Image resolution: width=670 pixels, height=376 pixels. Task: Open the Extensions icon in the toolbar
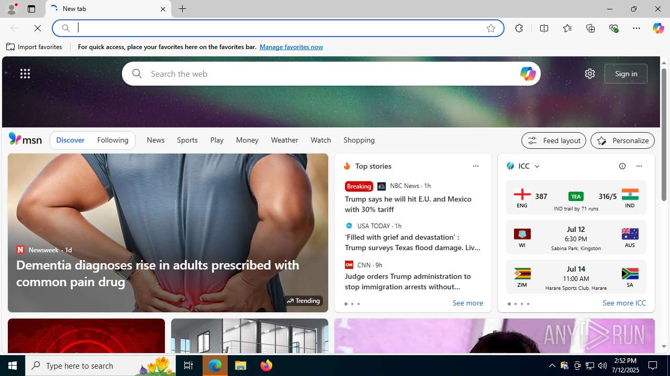(519, 28)
